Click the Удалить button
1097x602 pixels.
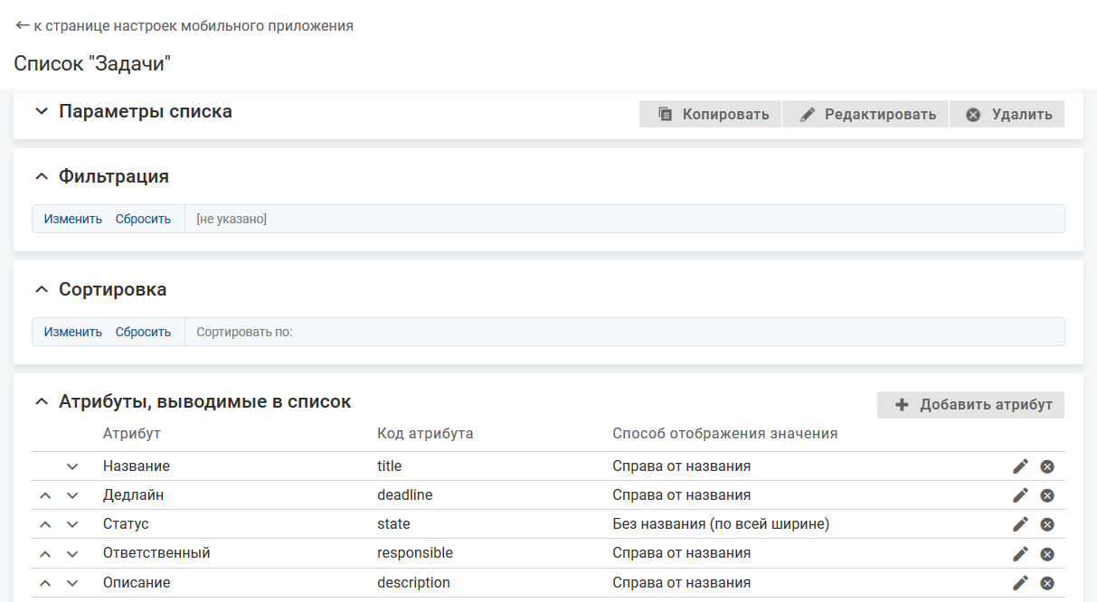pos(1007,115)
